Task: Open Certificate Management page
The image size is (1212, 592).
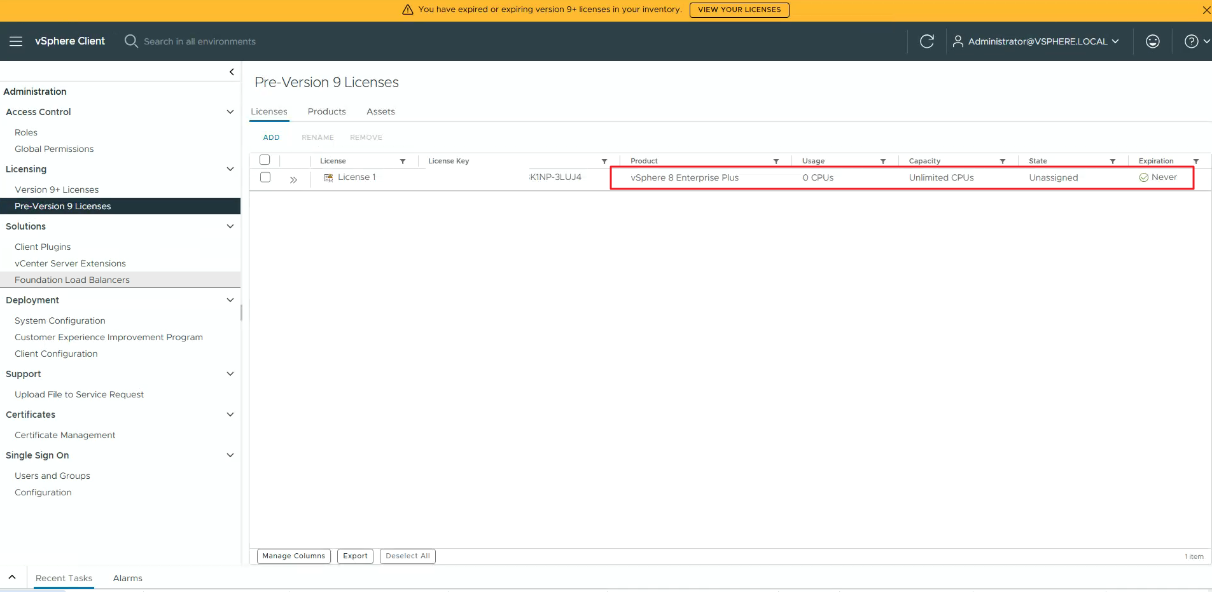Action: (65, 435)
